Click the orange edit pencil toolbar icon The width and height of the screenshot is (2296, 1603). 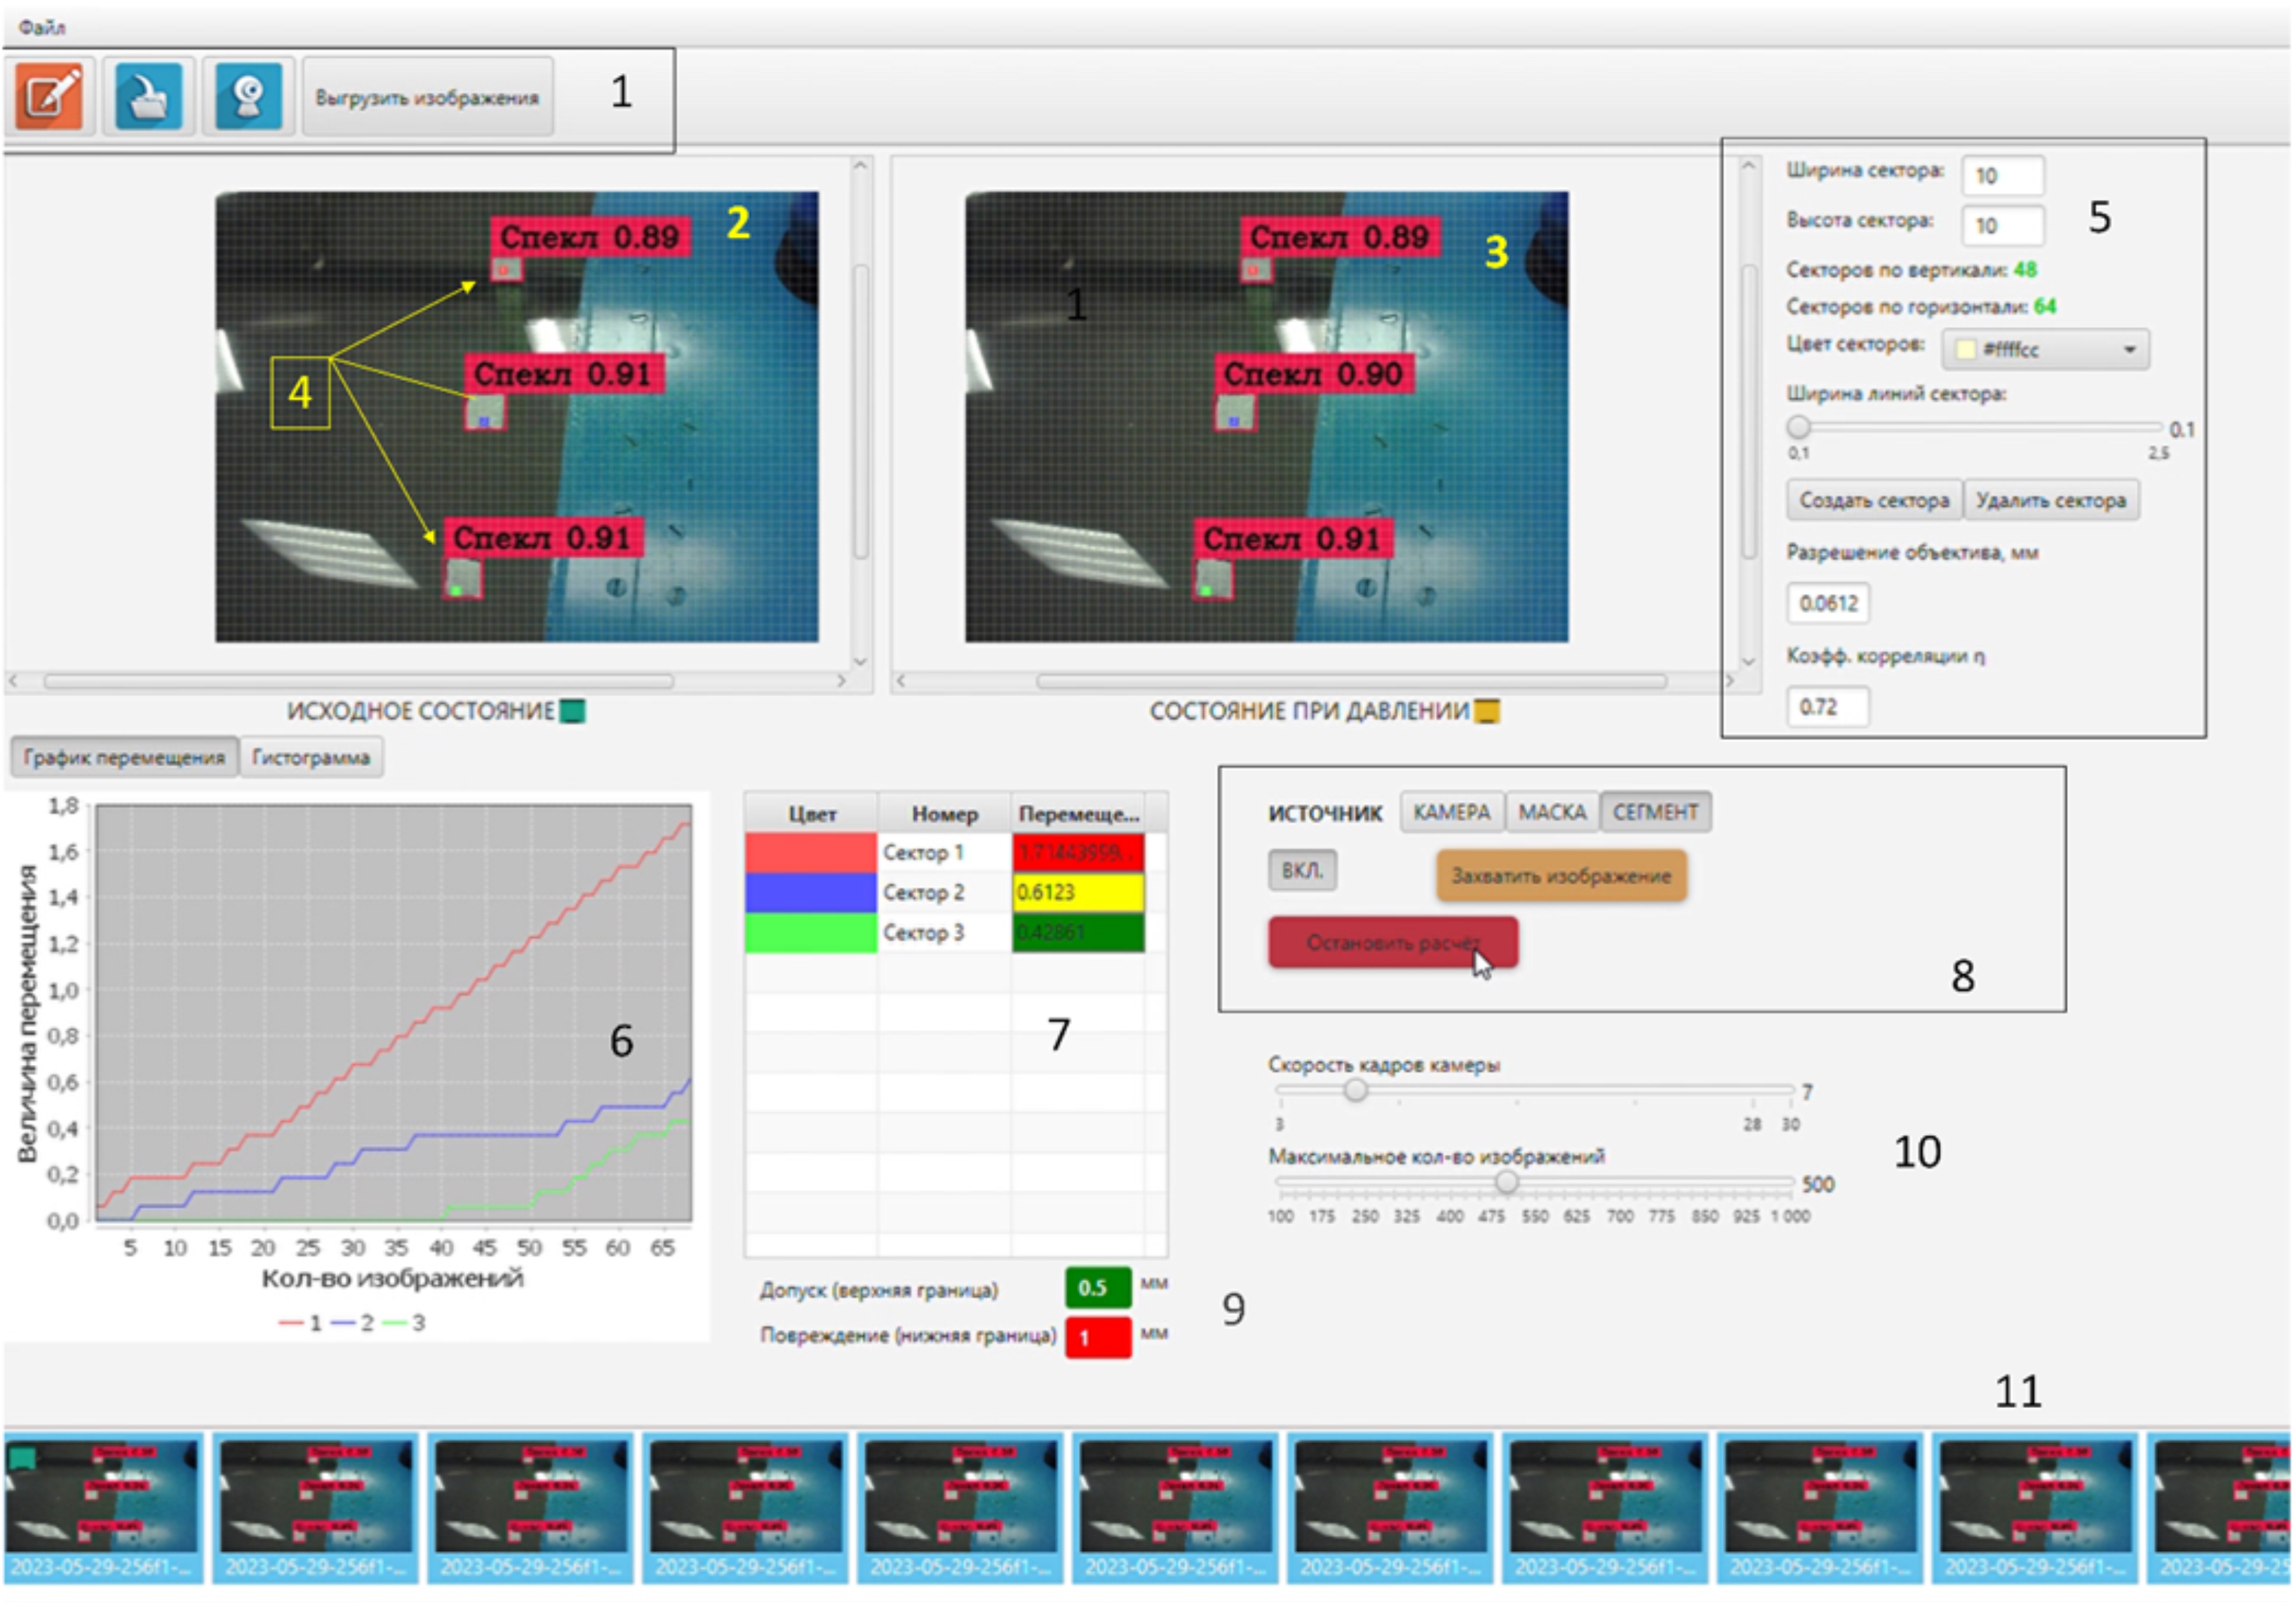(x=49, y=97)
